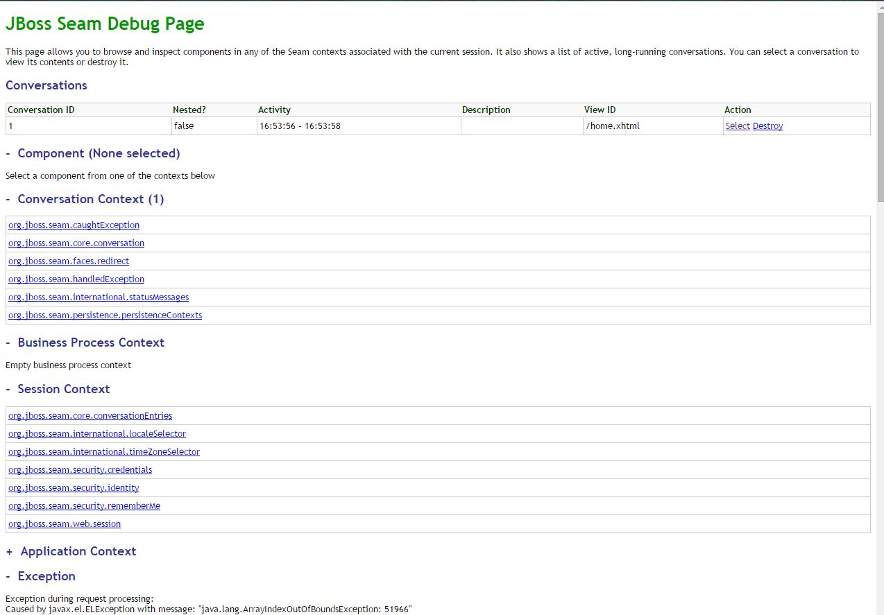Open org.jboss.seam.persistence.persistenceContexts link
Screen dimensions: 884x615
click(105, 315)
